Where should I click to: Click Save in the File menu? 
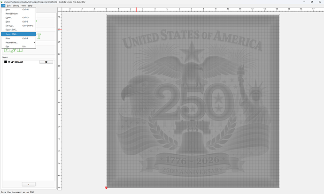[18, 22]
